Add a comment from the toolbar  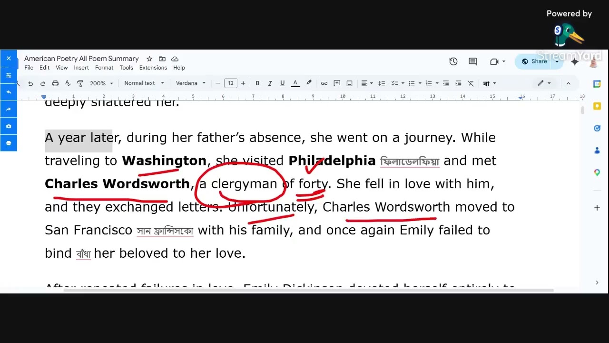[x=337, y=83]
